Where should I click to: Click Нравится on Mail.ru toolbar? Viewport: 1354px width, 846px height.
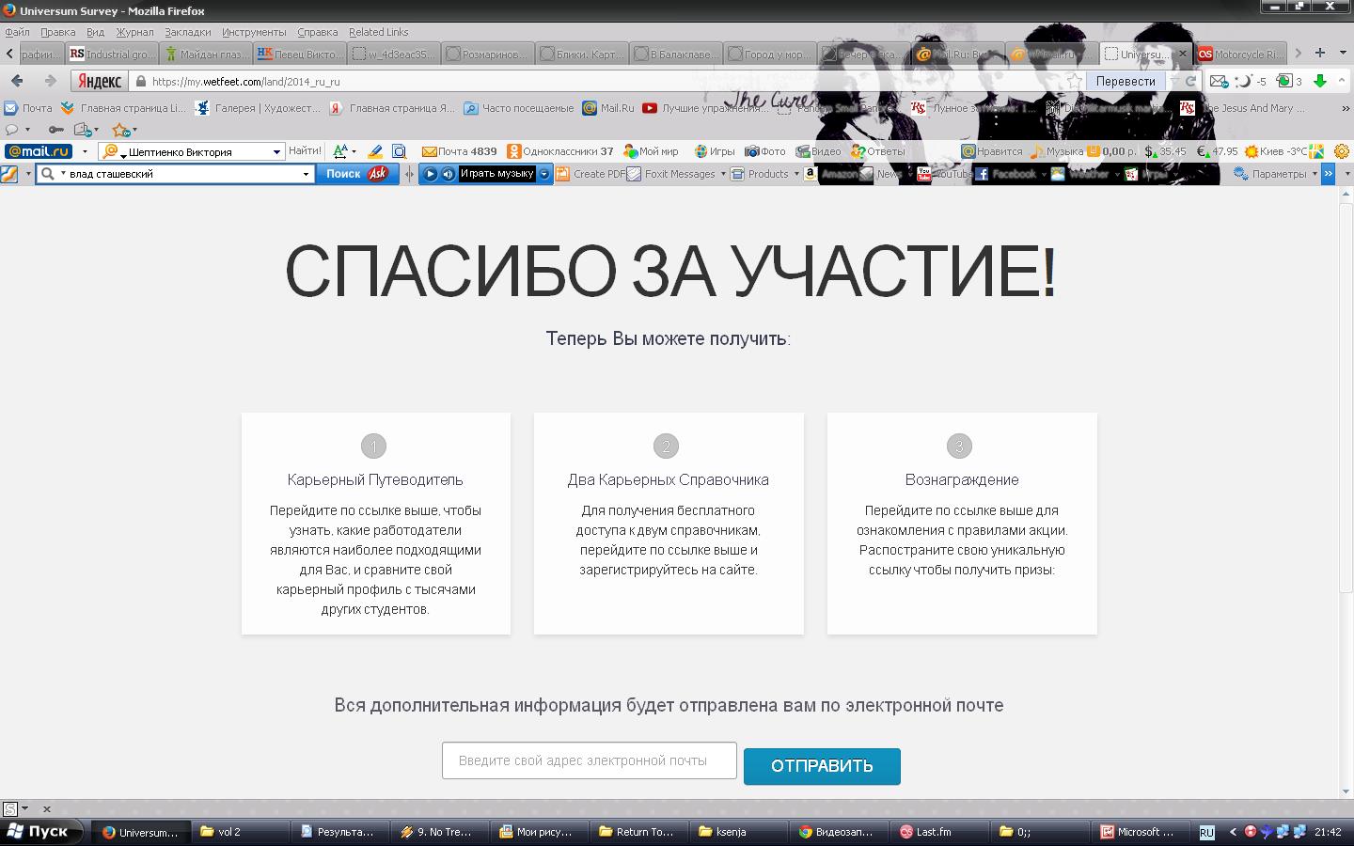click(x=992, y=151)
